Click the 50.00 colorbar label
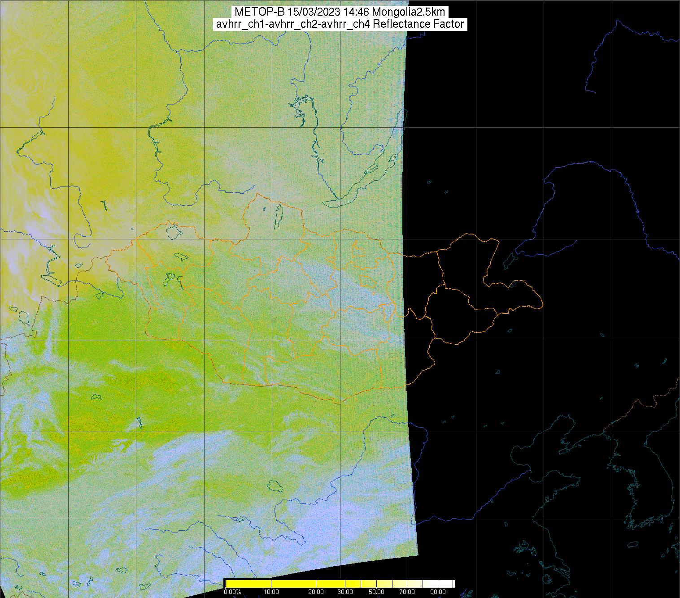 pos(377,592)
